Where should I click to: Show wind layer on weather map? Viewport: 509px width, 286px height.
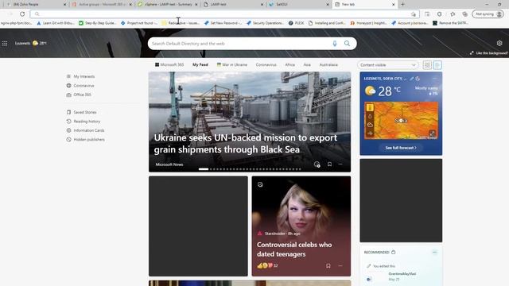click(370, 133)
